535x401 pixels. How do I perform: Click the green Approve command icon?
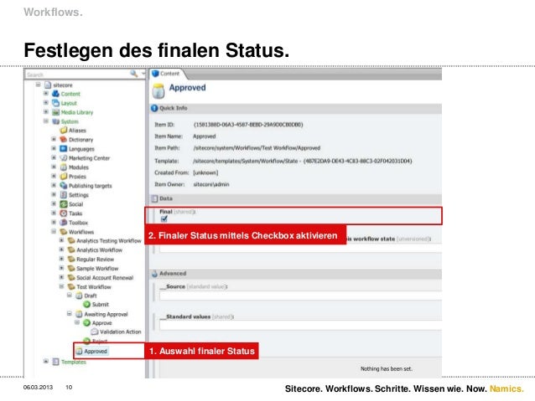click(86, 322)
